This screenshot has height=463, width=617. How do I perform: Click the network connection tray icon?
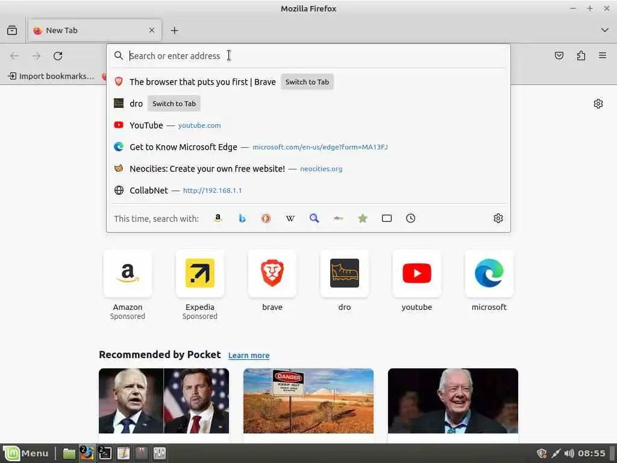click(x=556, y=453)
